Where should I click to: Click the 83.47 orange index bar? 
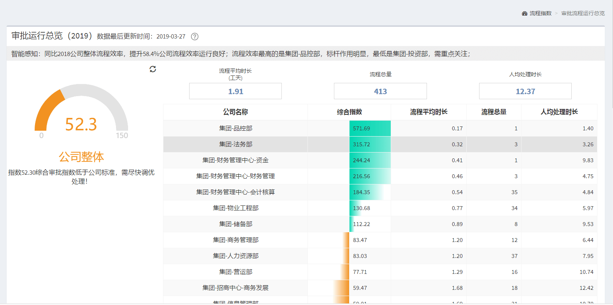[x=346, y=240]
